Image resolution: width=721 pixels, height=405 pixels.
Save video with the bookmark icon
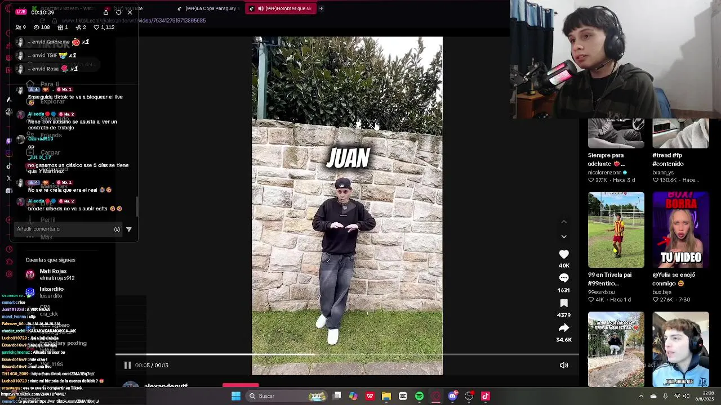564,303
